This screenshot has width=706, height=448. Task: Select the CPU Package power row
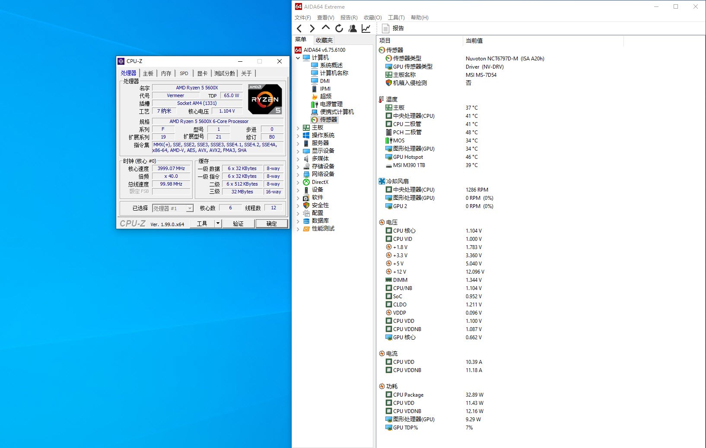point(435,395)
